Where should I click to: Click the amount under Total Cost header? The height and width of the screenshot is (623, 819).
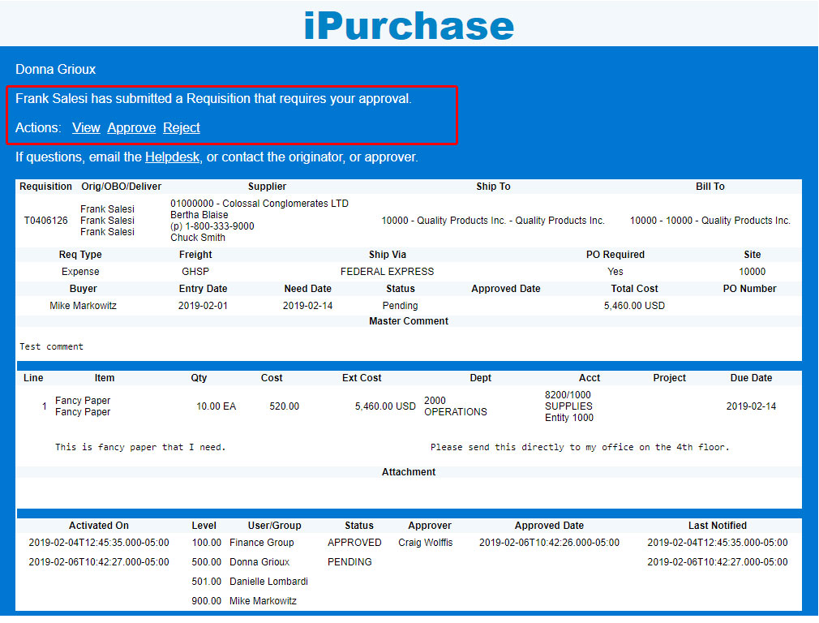(634, 306)
